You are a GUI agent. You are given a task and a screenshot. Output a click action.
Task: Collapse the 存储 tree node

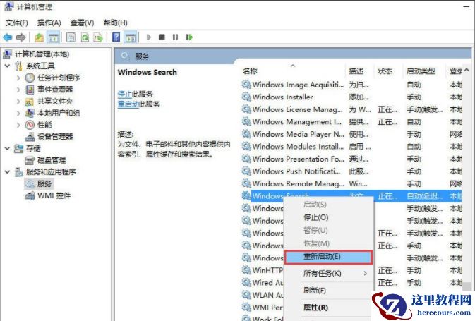(x=8, y=148)
